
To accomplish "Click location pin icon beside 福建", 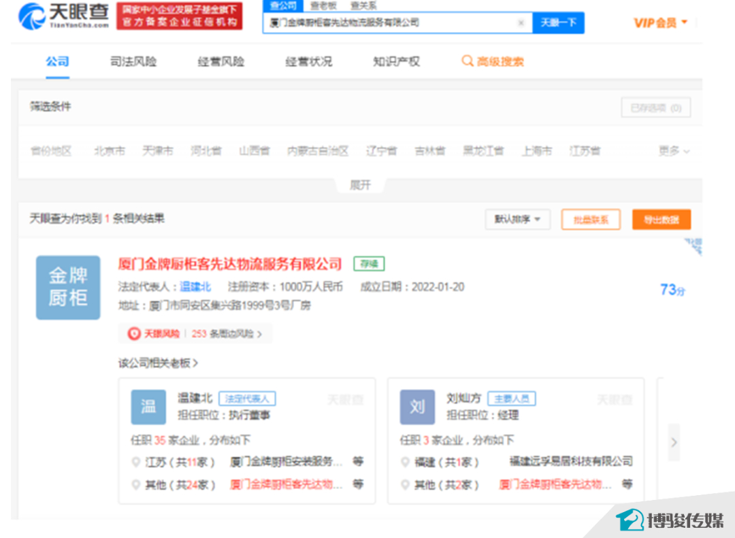I will pos(406,462).
